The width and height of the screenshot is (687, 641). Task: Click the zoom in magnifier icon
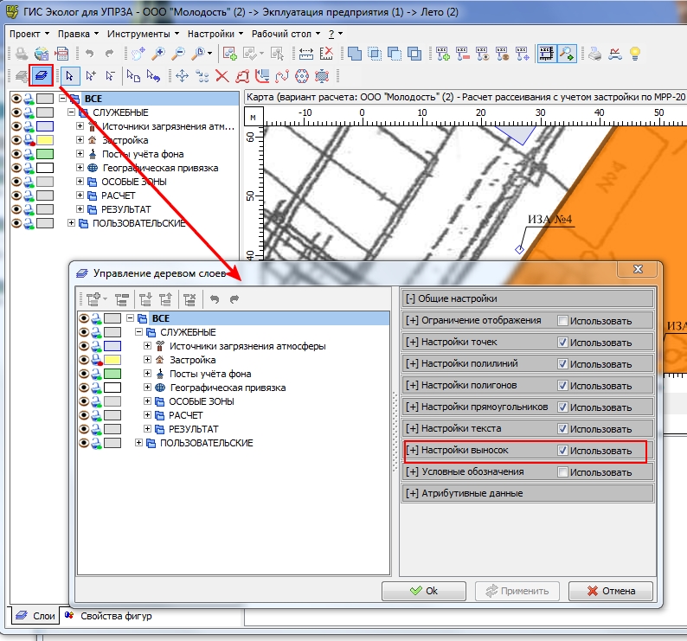coord(158,54)
